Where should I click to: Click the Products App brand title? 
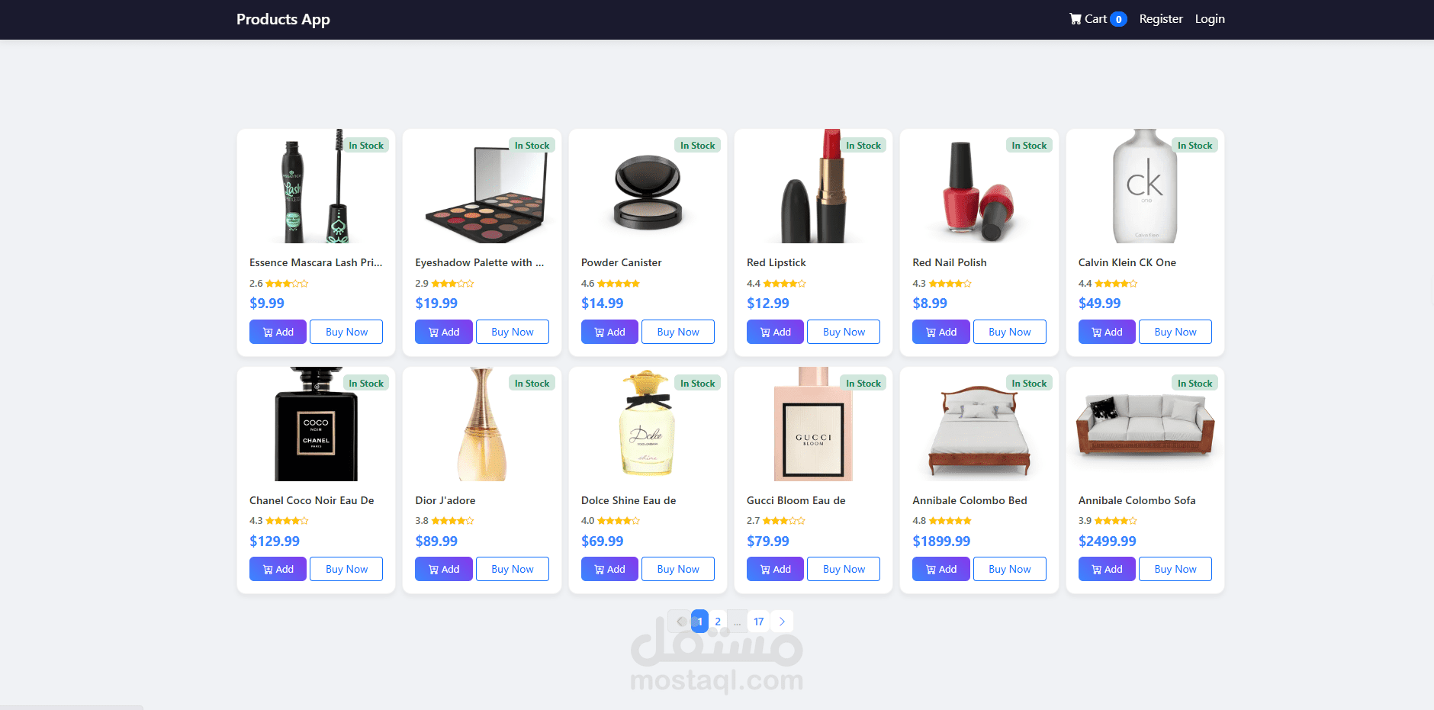(283, 19)
